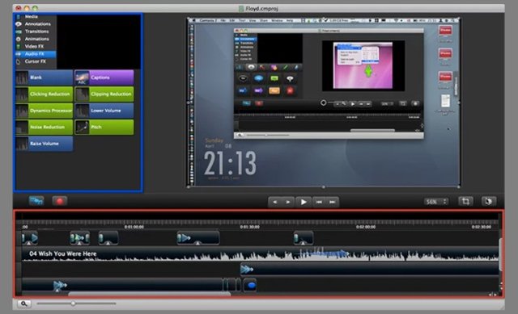Click the Animations gear icon in sidebar
Viewport: 518px width, 314px height.
point(19,39)
